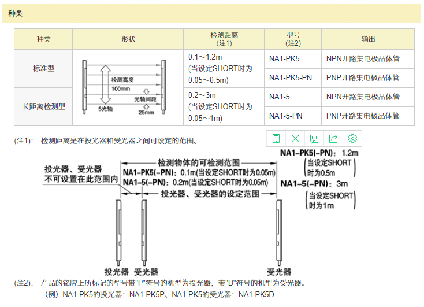424x307 pixels.
Task: Click the green tablet/mobile view icon
Action: coord(276,139)
